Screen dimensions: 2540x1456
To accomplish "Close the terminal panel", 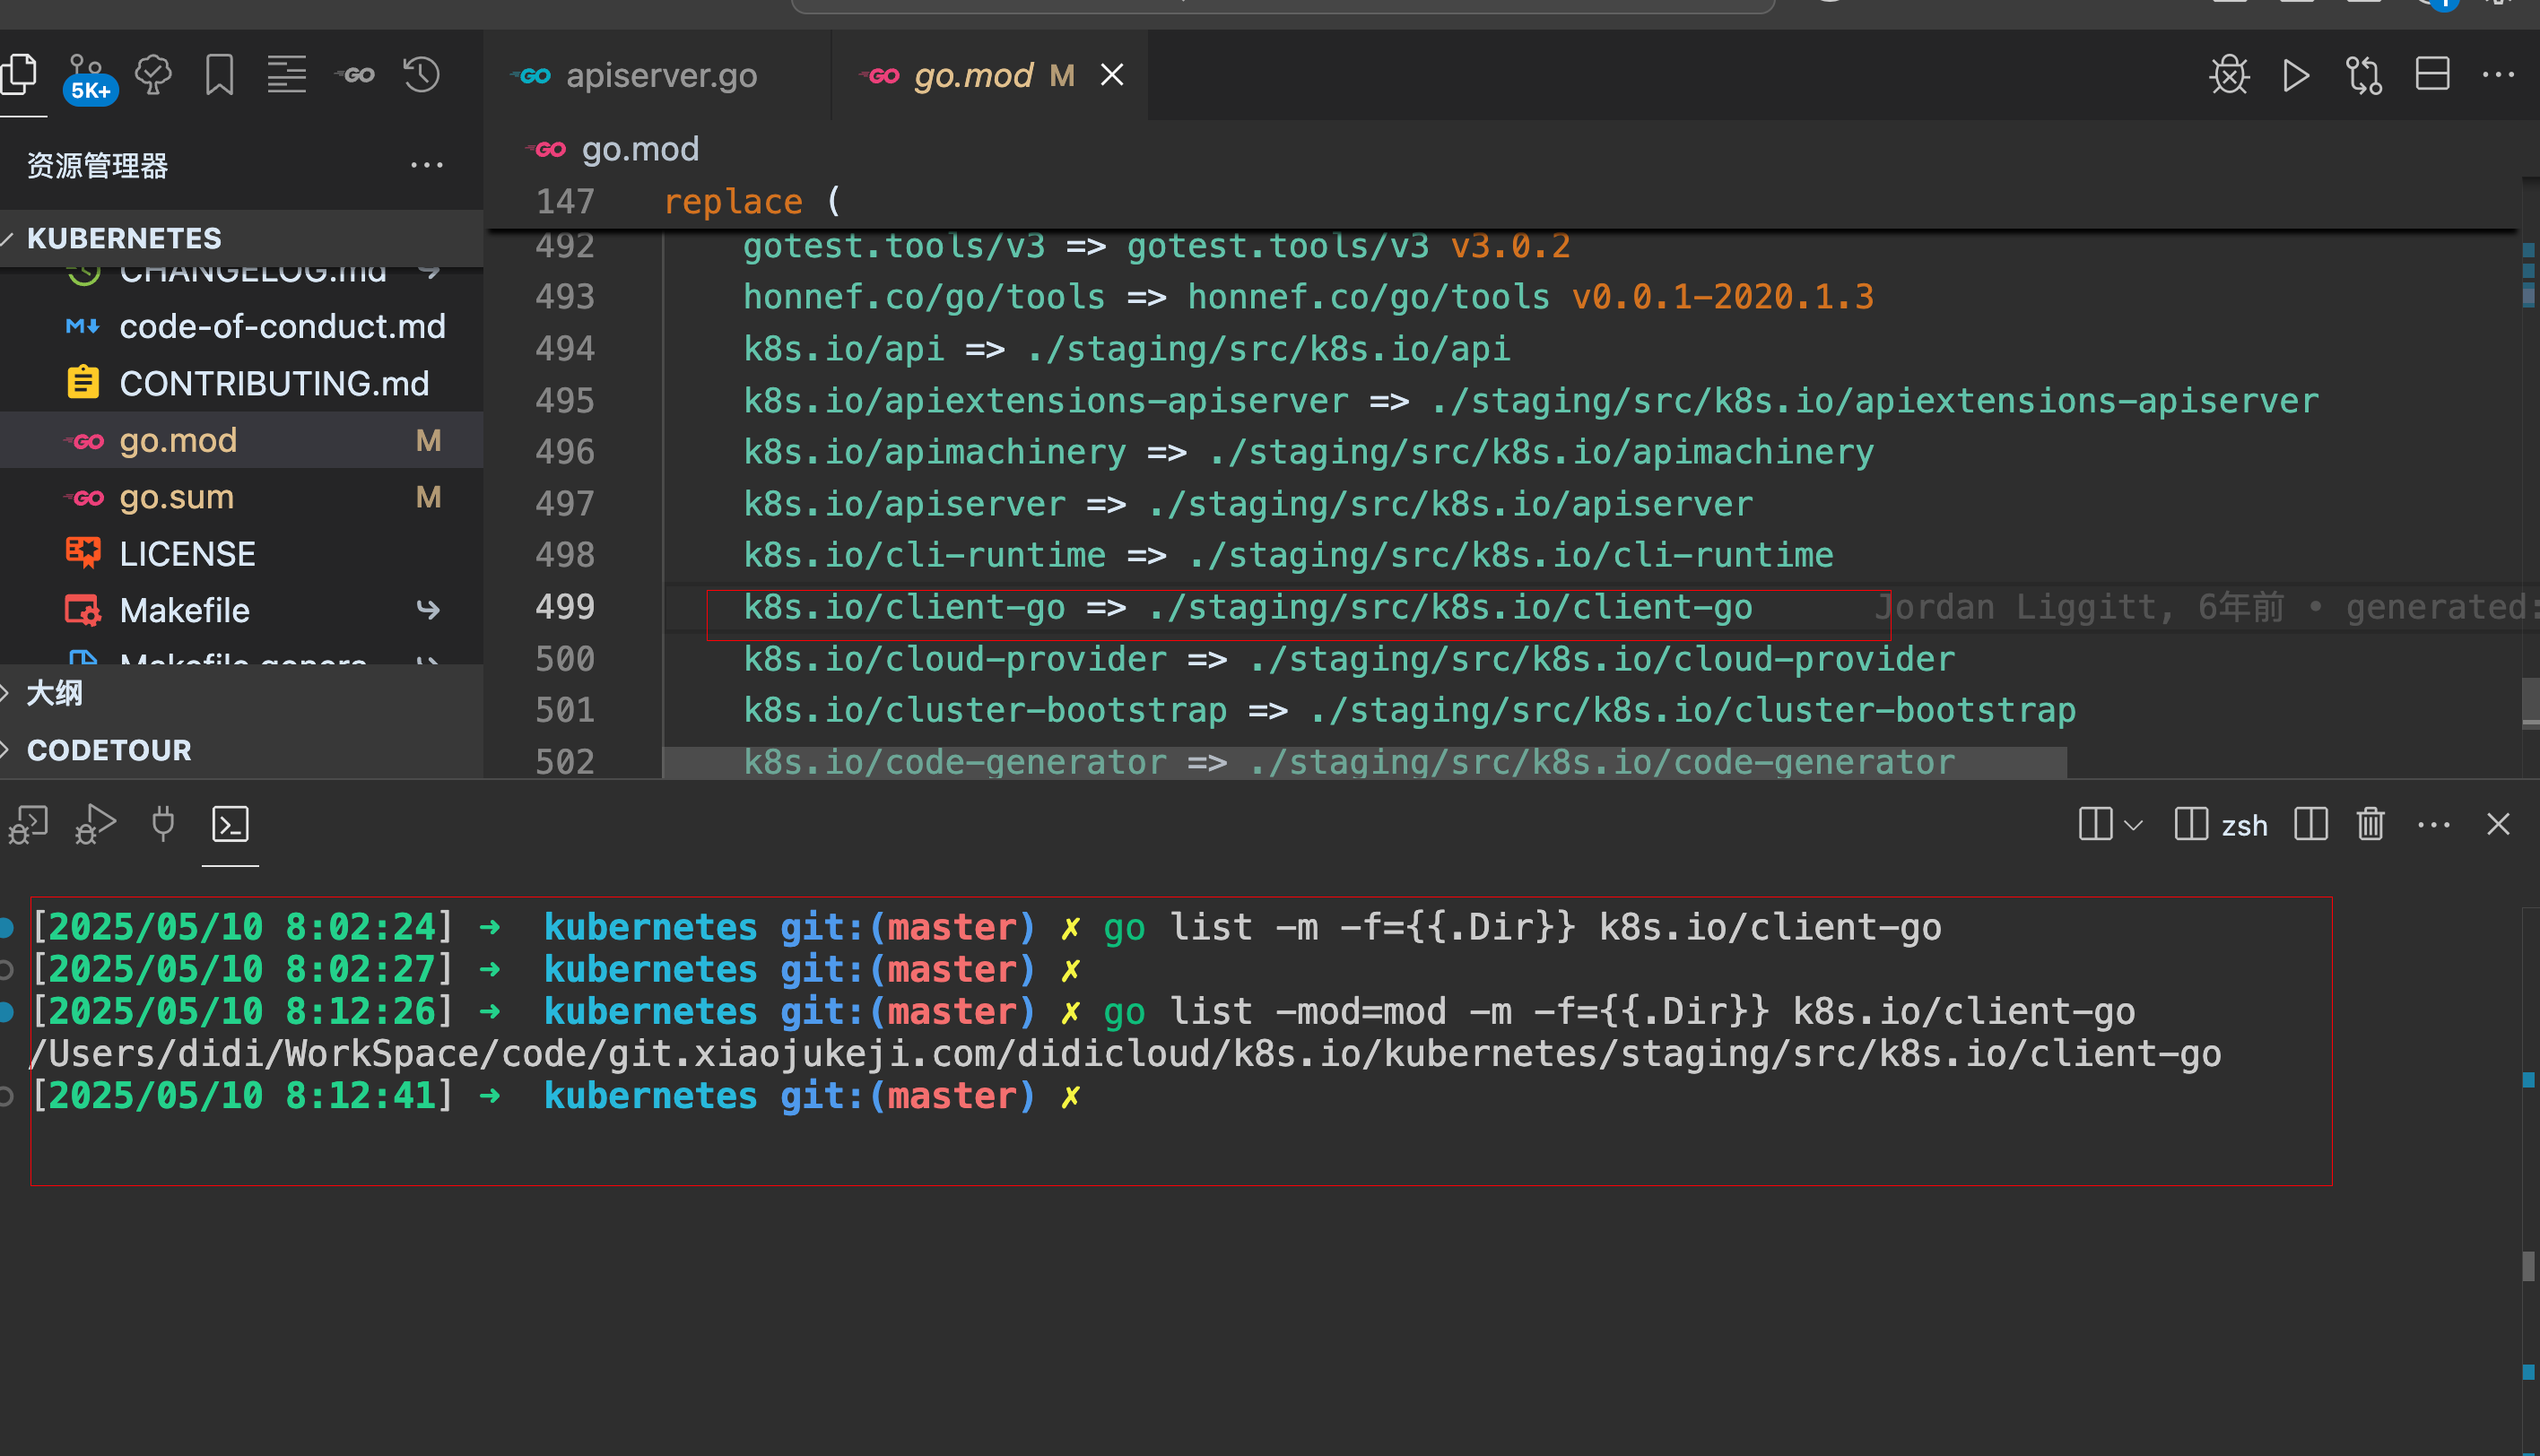I will 2497,825.
